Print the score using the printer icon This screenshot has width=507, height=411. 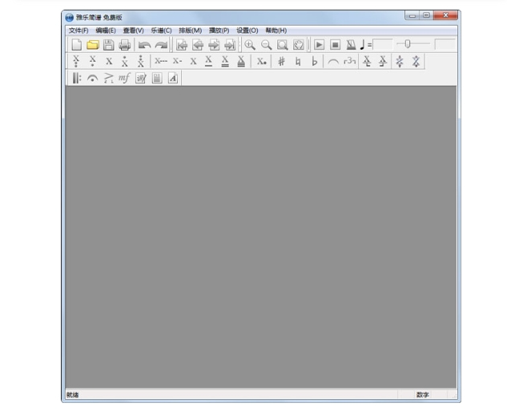pos(124,45)
